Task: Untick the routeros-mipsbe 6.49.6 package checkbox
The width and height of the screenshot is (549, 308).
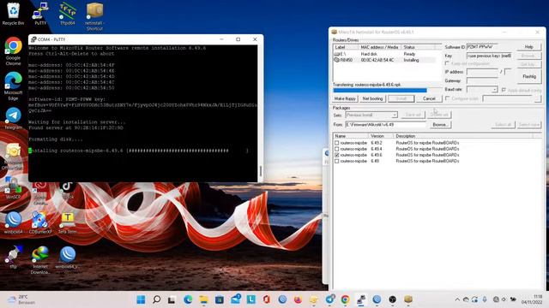Action: (x=337, y=155)
